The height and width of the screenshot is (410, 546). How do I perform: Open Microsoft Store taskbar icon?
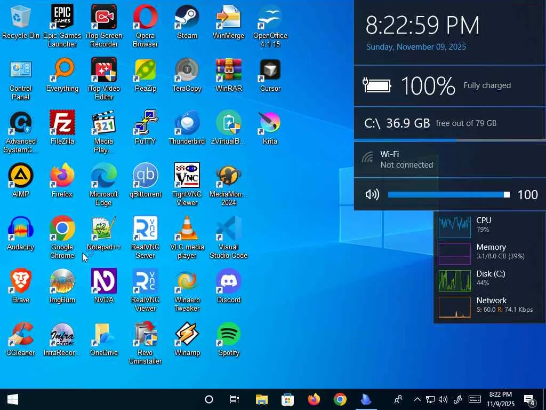click(287, 399)
